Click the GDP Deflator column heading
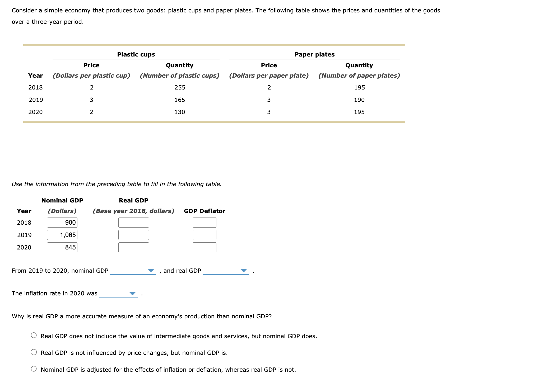Viewport: 539px width, 387px height. point(205,211)
